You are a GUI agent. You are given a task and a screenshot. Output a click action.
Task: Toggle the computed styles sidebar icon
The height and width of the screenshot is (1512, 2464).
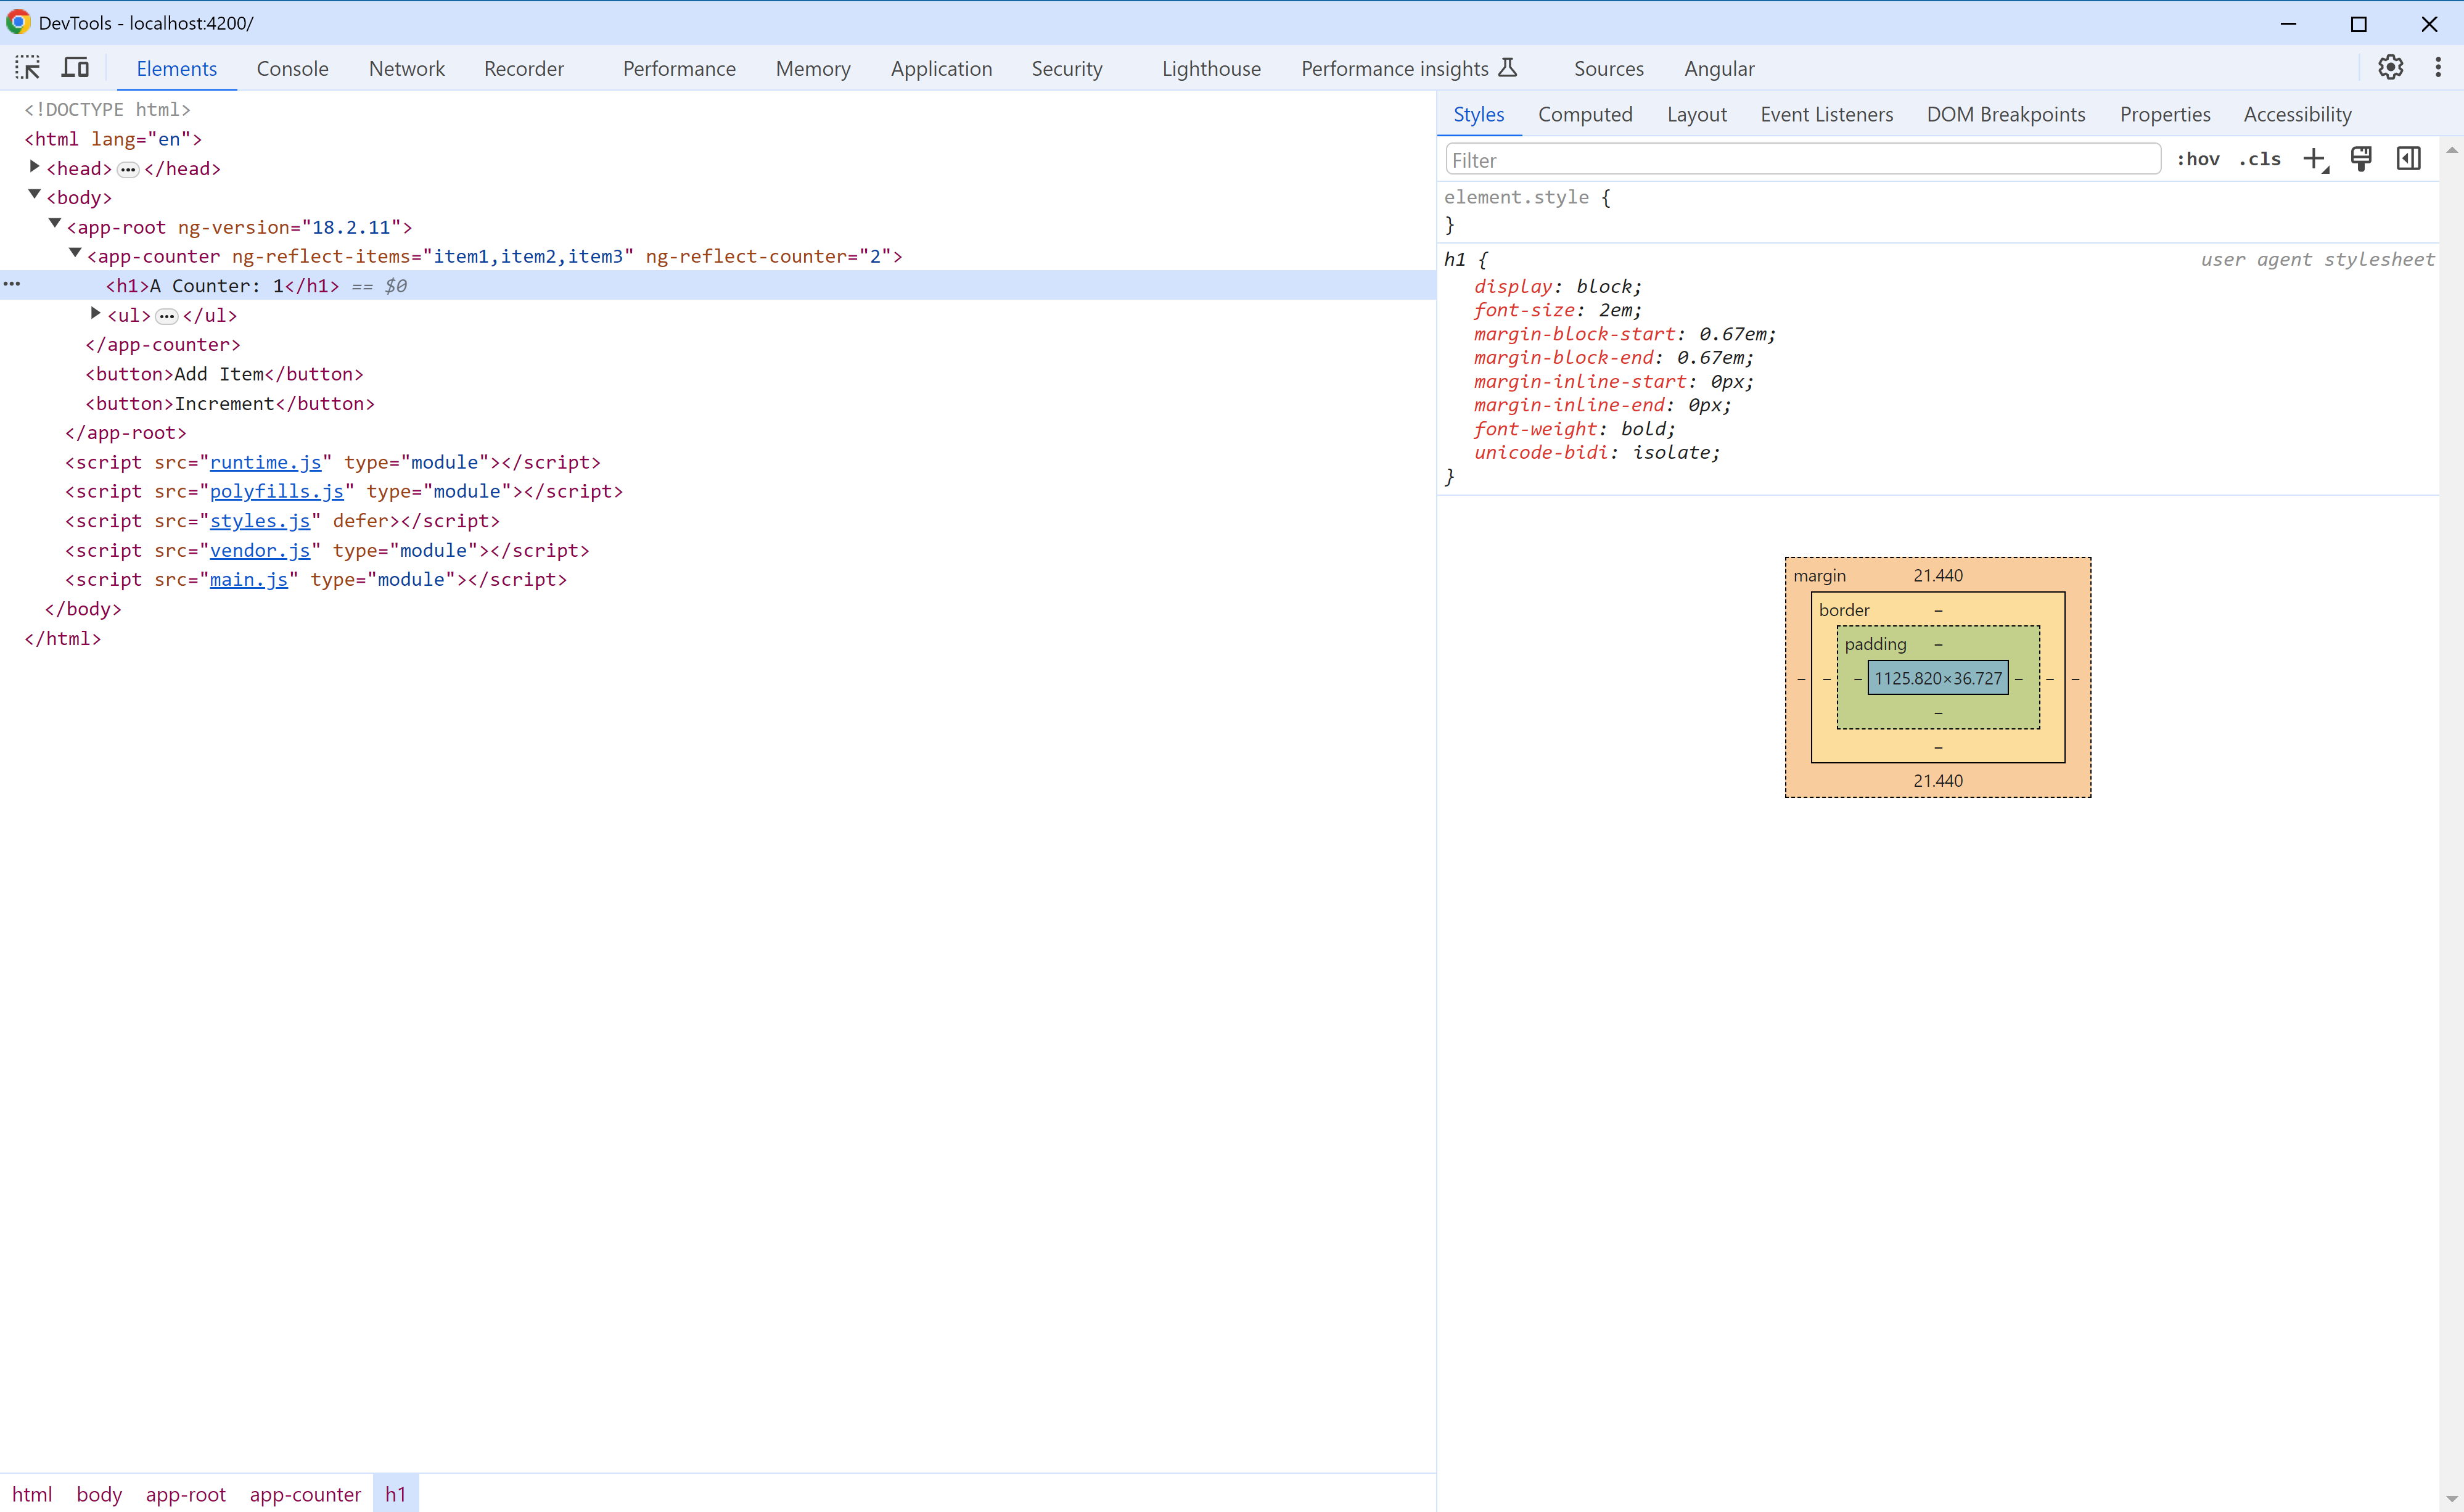coord(2409,159)
